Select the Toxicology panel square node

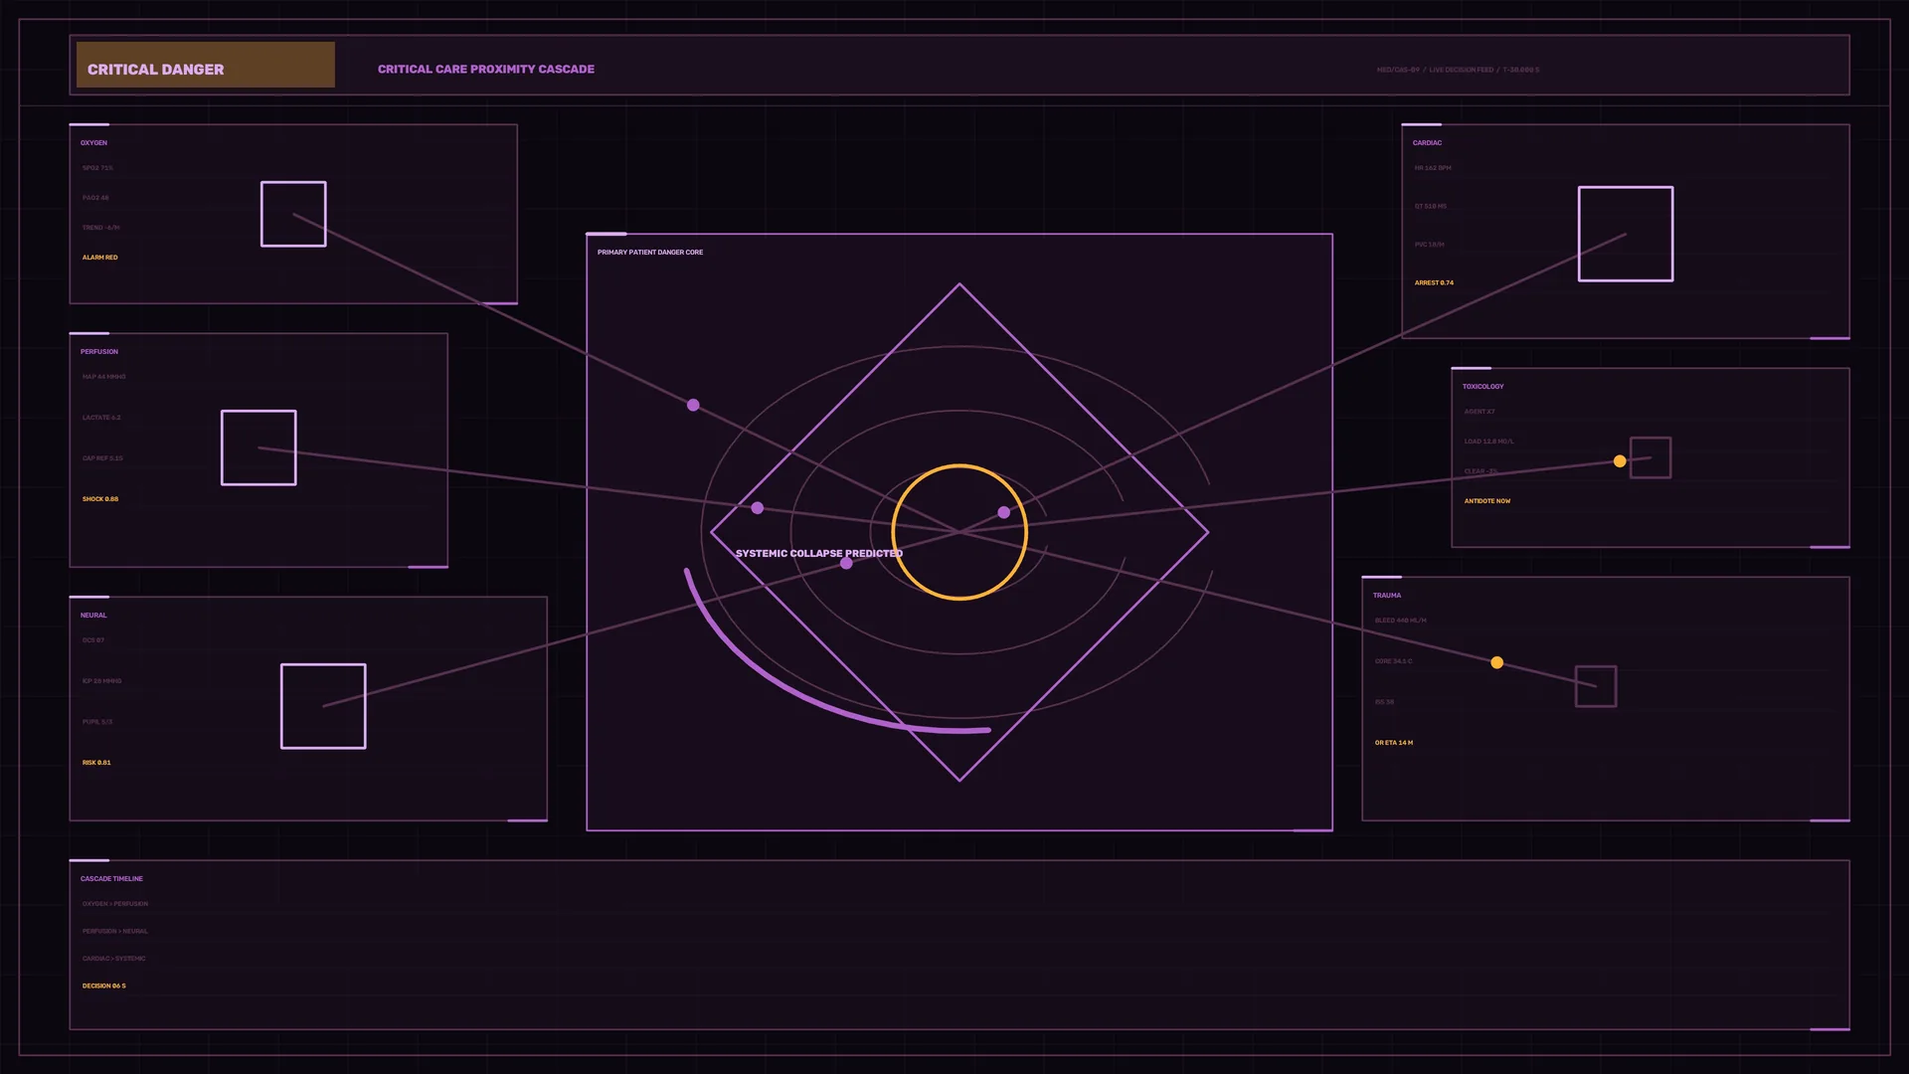click(x=1650, y=457)
